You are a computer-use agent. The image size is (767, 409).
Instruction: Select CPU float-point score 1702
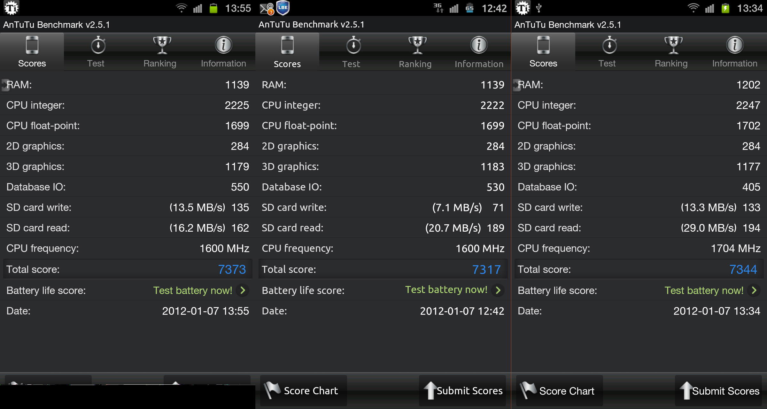click(x=748, y=126)
